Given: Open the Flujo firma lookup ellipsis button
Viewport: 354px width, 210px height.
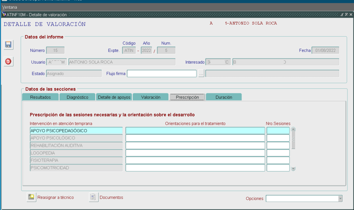Looking at the screenshot, I should click(201, 74).
